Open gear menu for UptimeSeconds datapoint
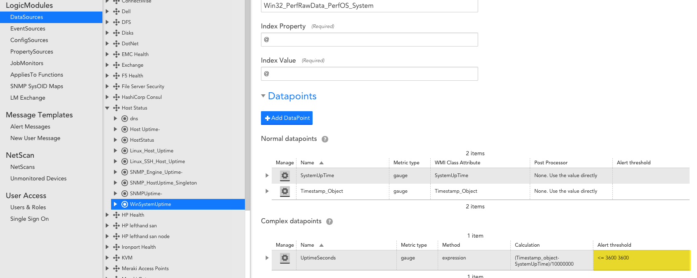The height and width of the screenshot is (278, 697). 285,258
